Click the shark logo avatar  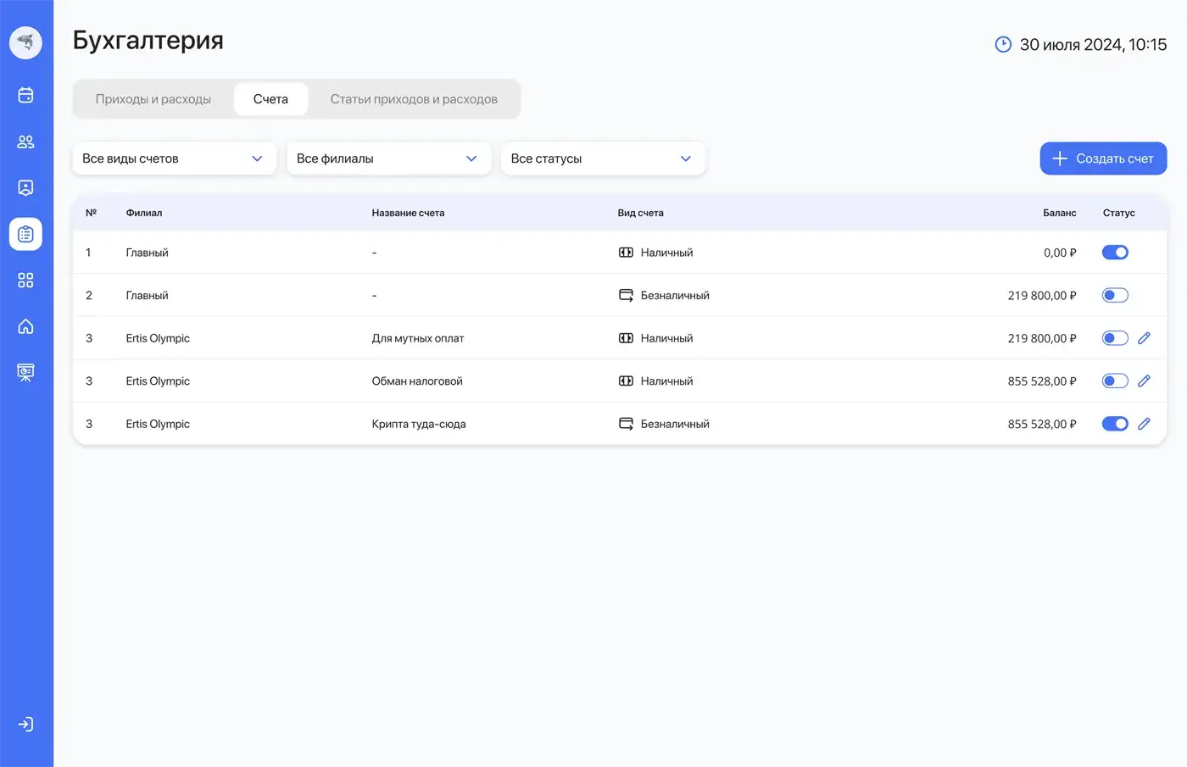25,42
